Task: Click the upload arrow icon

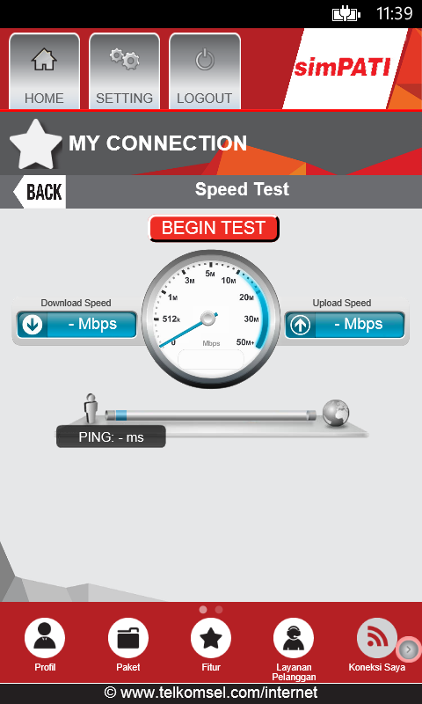Action: [x=300, y=325]
